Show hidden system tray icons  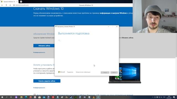153,97
